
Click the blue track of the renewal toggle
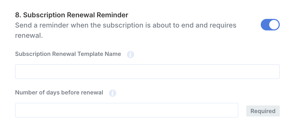(x=265, y=25)
